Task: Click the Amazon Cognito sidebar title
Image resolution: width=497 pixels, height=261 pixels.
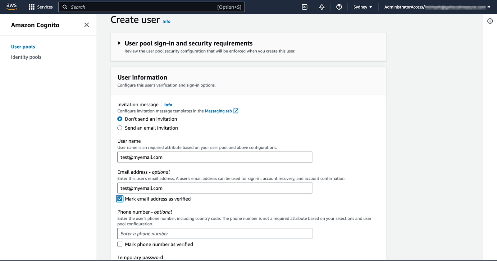Action: pos(35,25)
